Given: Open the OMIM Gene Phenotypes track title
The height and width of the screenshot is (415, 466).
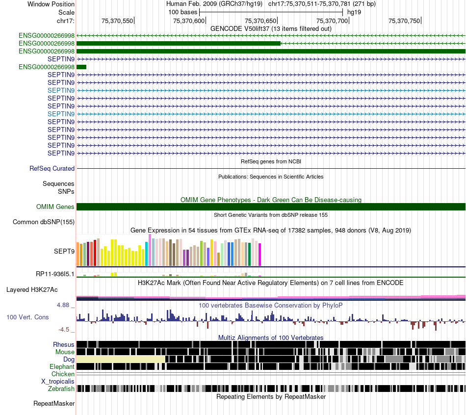Looking at the screenshot, I should pyautogui.click(x=271, y=200).
